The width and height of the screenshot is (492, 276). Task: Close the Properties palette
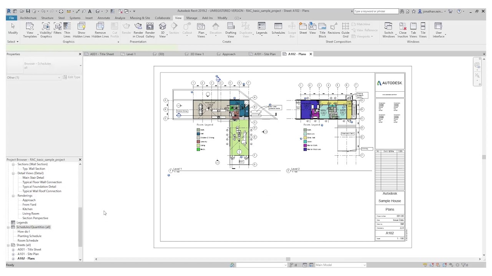[80, 54]
